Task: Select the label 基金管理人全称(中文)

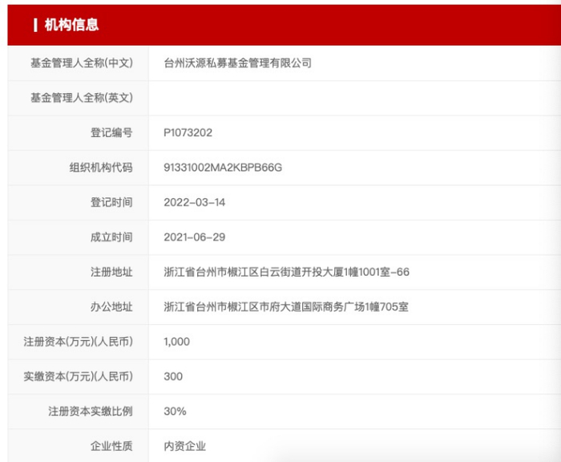Action: (82, 63)
